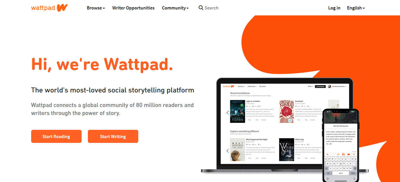Click the left carousel arrow beside Recommendations
This screenshot has height=182, width=400.
point(228,113)
